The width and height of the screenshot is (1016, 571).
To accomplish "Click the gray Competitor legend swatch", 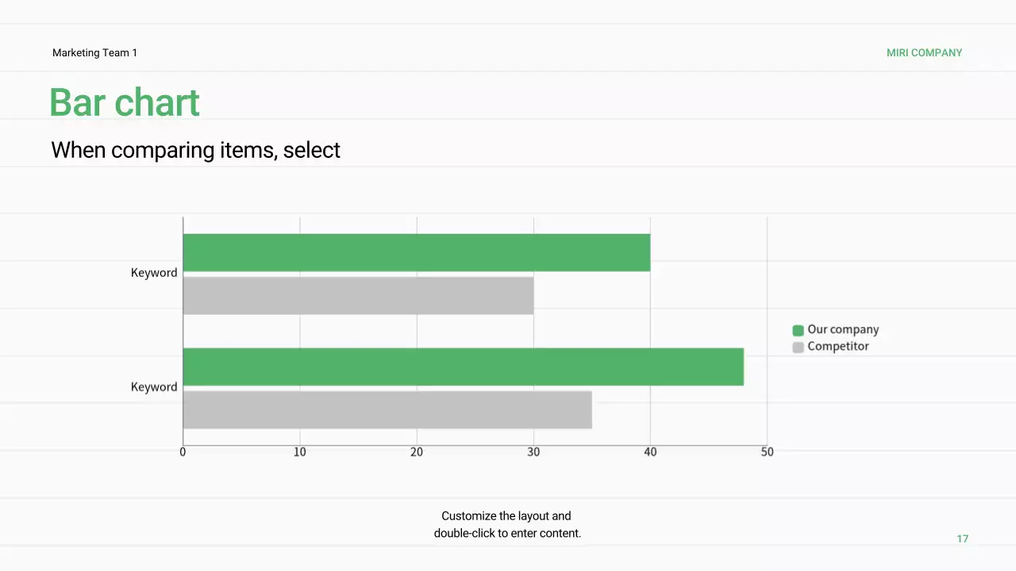I will point(798,347).
